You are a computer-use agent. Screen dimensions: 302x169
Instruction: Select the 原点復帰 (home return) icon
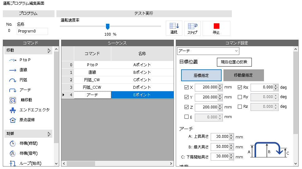(12, 120)
